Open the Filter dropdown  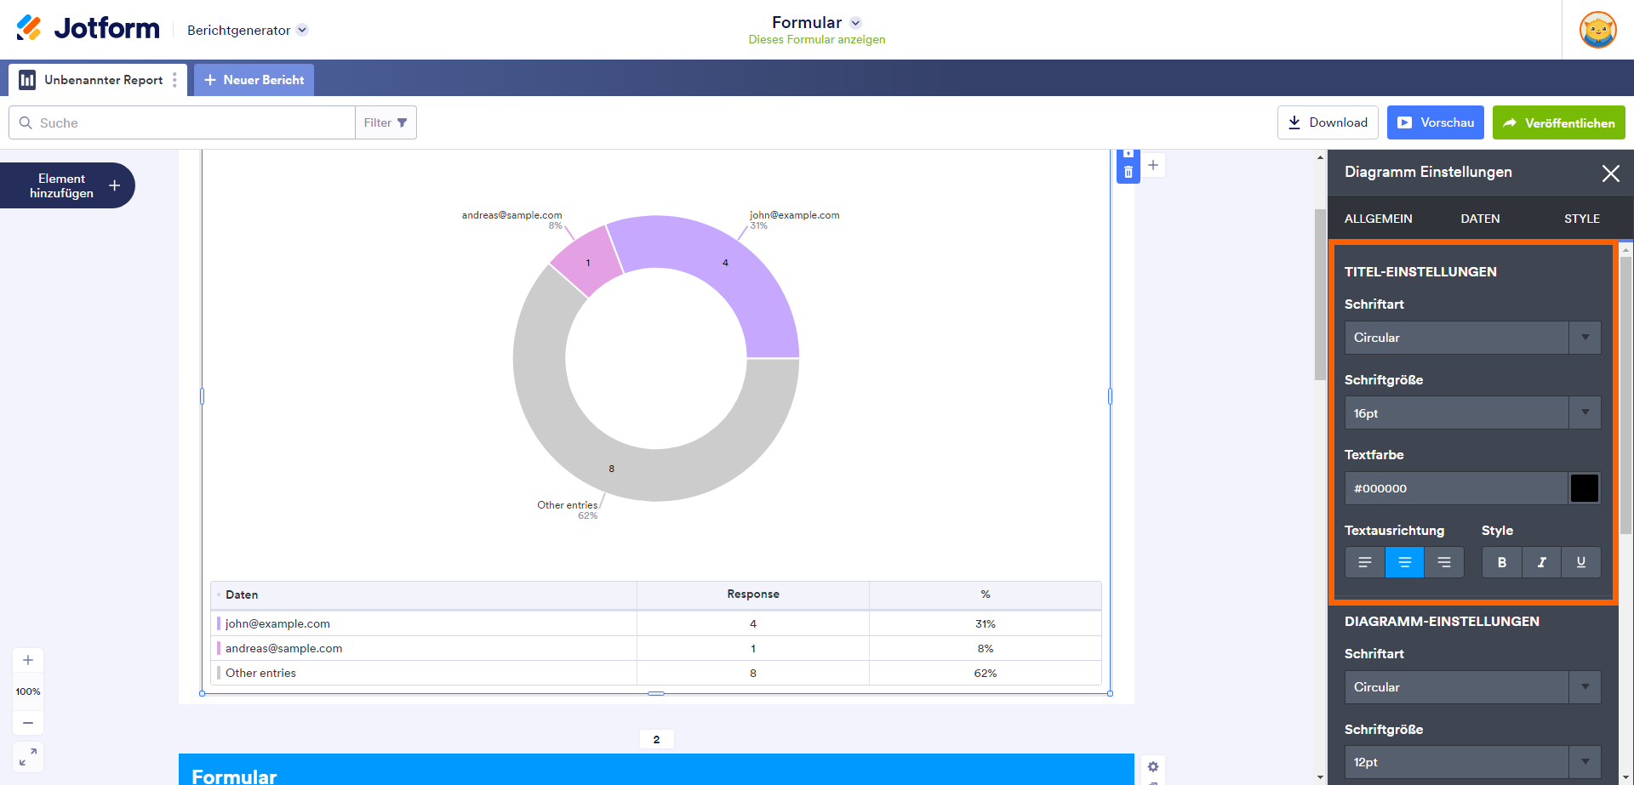(386, 122)
